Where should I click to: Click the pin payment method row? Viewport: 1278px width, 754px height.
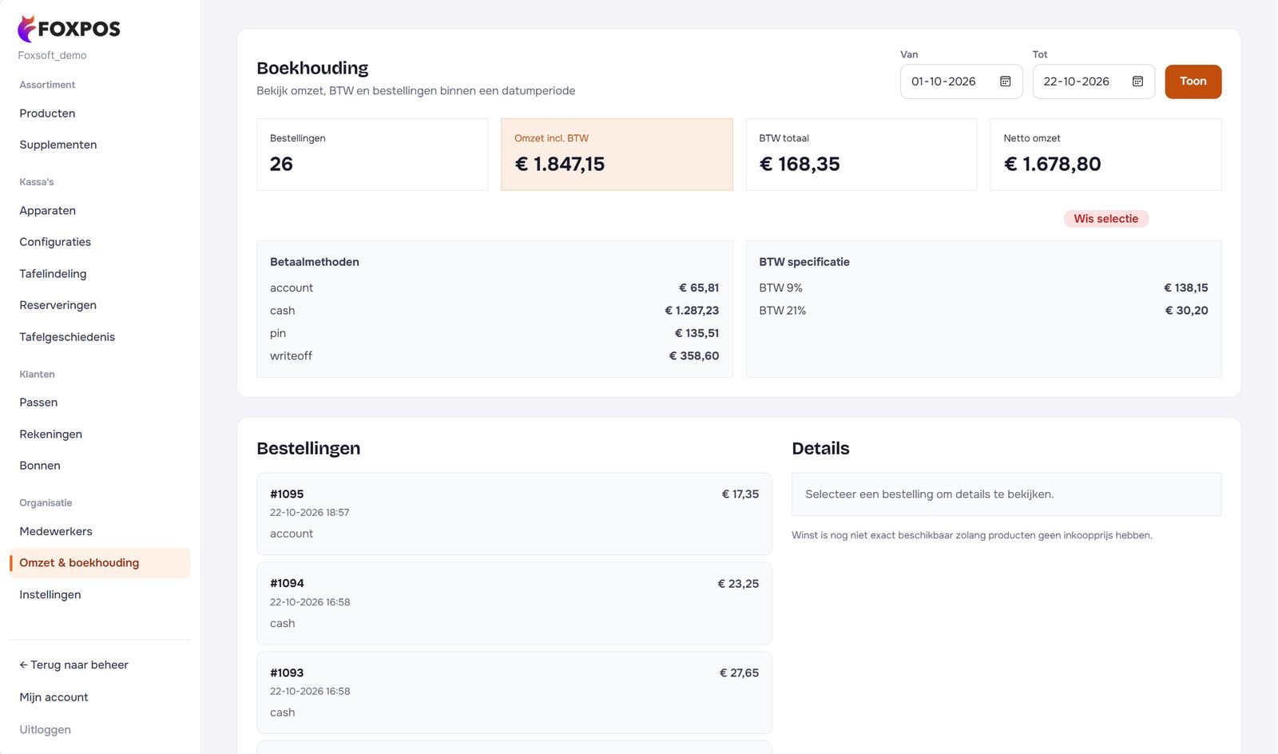tap(494, 333)
